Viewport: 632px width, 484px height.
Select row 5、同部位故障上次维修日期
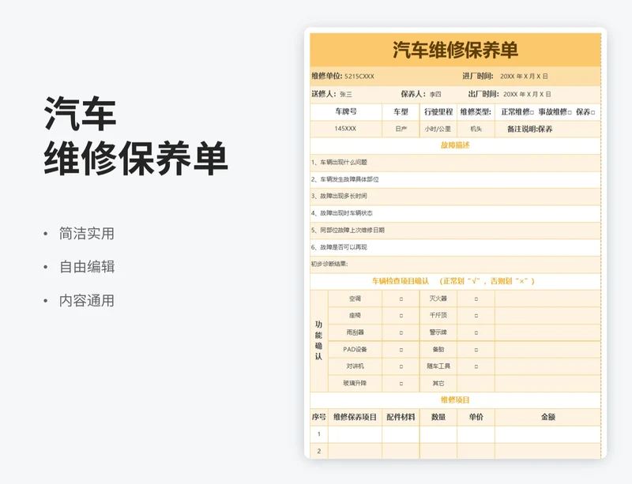456,230
